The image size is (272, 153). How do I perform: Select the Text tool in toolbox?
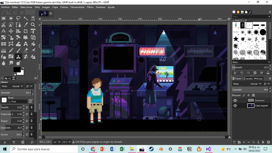click(26, 44)
